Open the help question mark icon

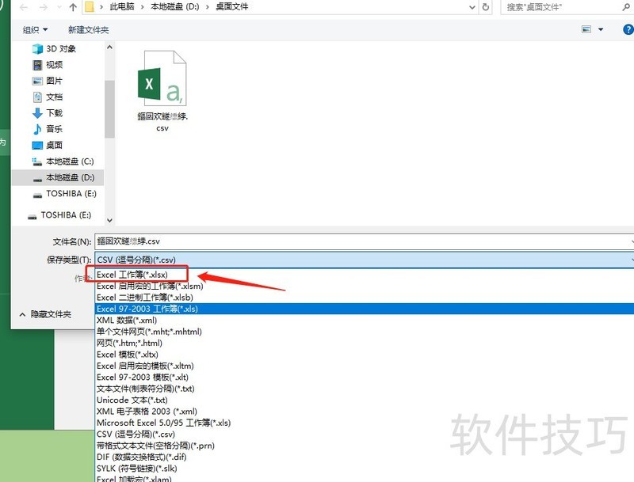pos(628,29)
